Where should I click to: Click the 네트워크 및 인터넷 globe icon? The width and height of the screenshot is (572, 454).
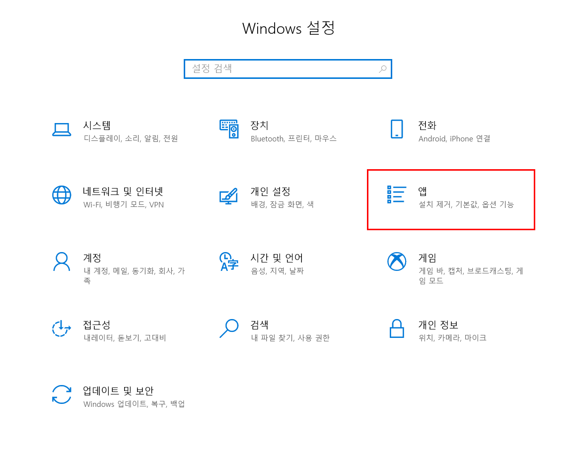62,195
